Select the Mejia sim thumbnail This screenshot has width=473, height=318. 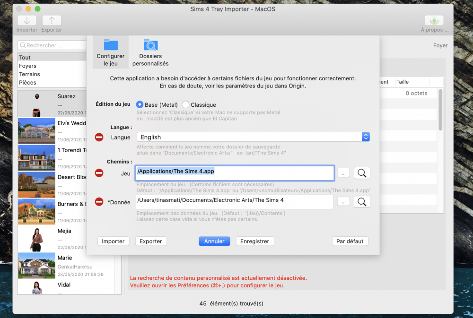(x=36, y=239)
